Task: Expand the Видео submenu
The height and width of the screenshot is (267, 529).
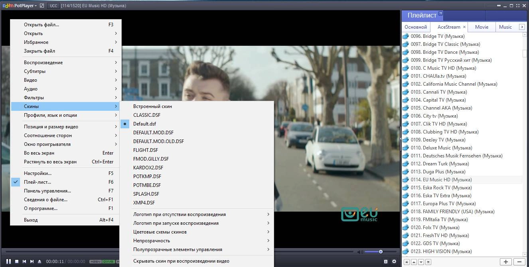Action: click(x=65, y=80)
